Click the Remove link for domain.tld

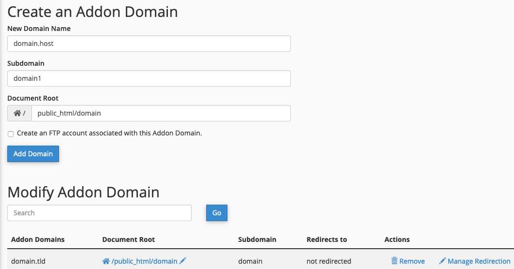412,261
